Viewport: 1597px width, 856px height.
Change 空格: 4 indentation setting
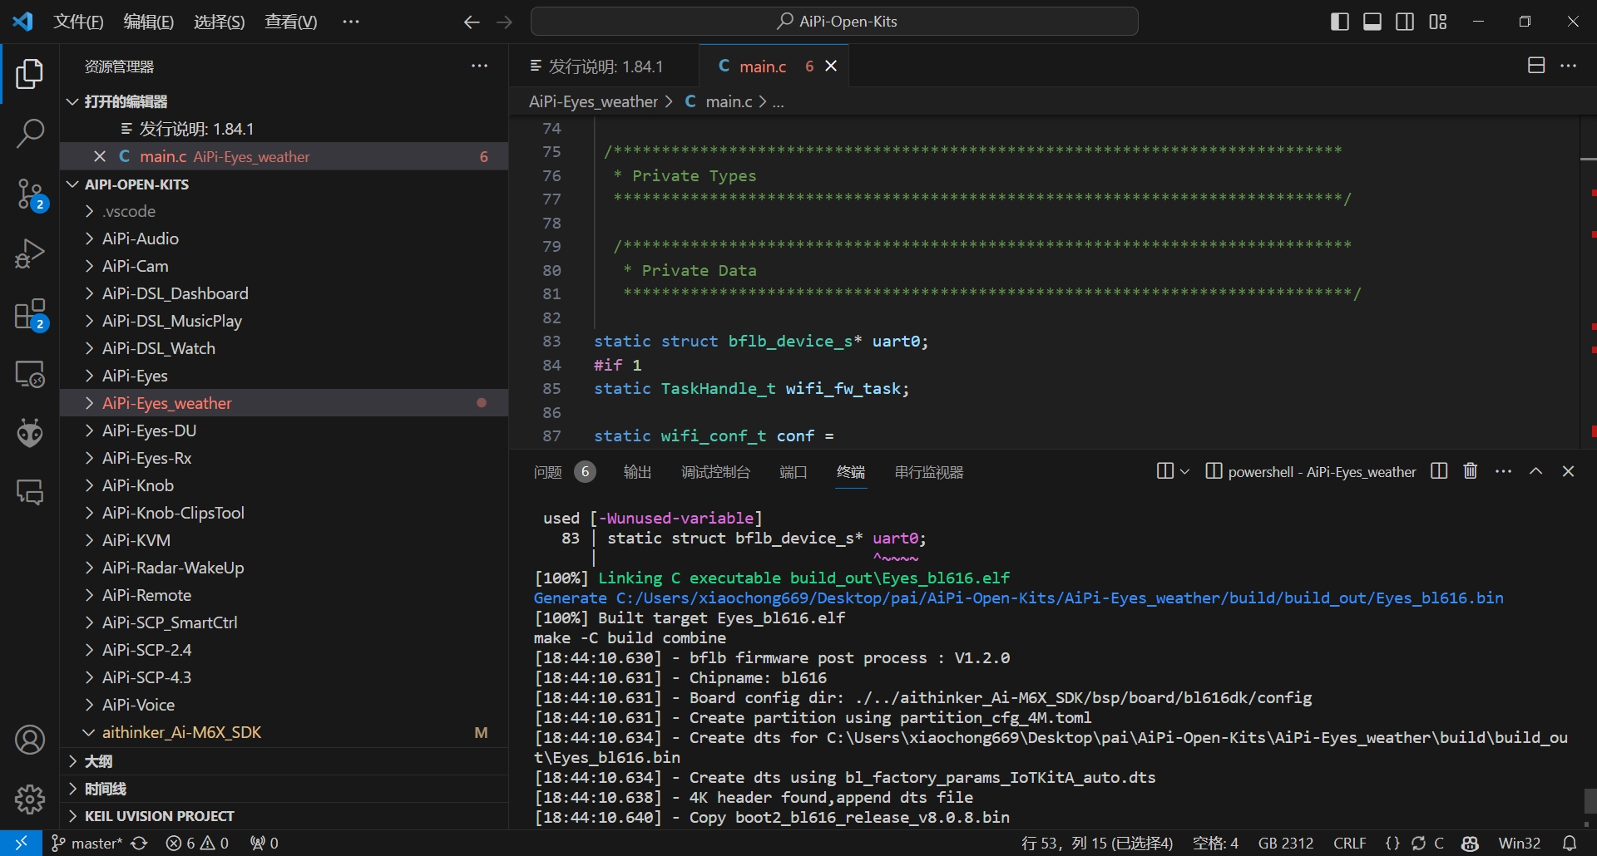click(x=1215, y=843)
